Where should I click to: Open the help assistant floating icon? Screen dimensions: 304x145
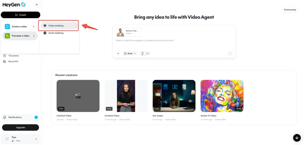coord(297,138)
